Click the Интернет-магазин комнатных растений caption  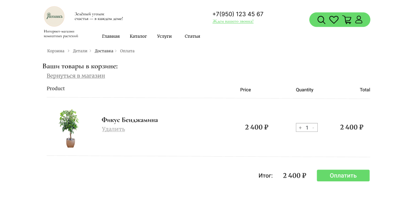(x=61, y=34)
